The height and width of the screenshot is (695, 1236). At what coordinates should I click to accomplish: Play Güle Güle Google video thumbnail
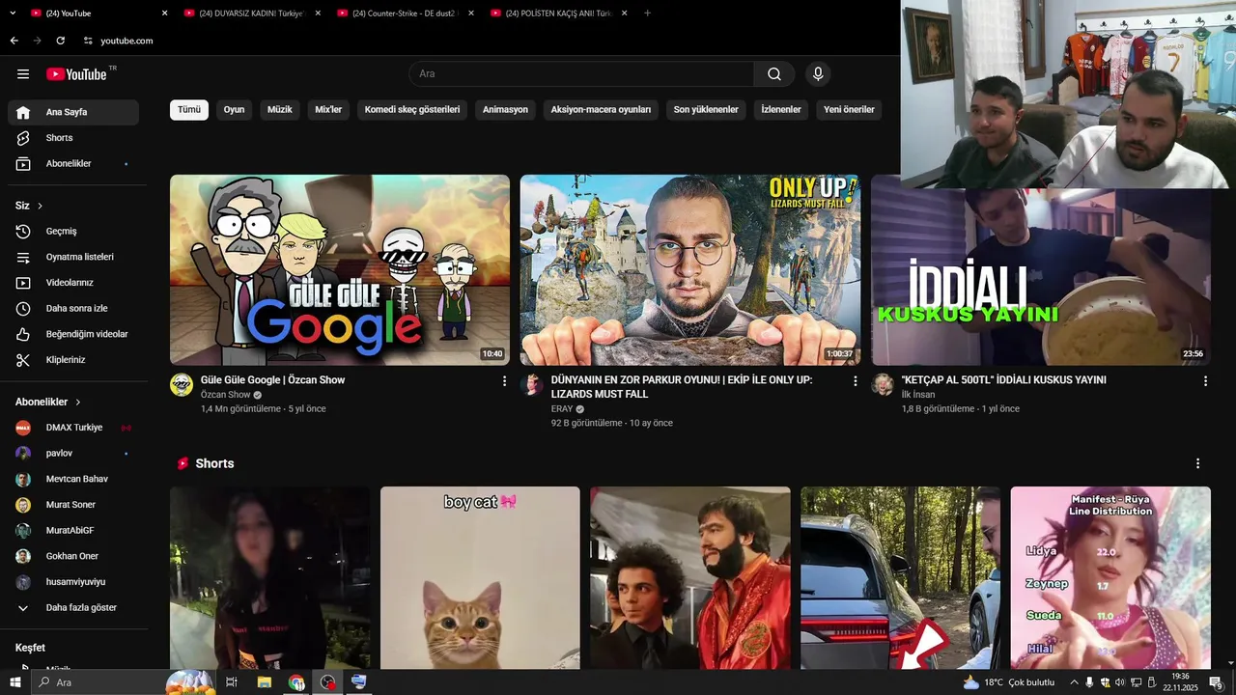point(340,270)
